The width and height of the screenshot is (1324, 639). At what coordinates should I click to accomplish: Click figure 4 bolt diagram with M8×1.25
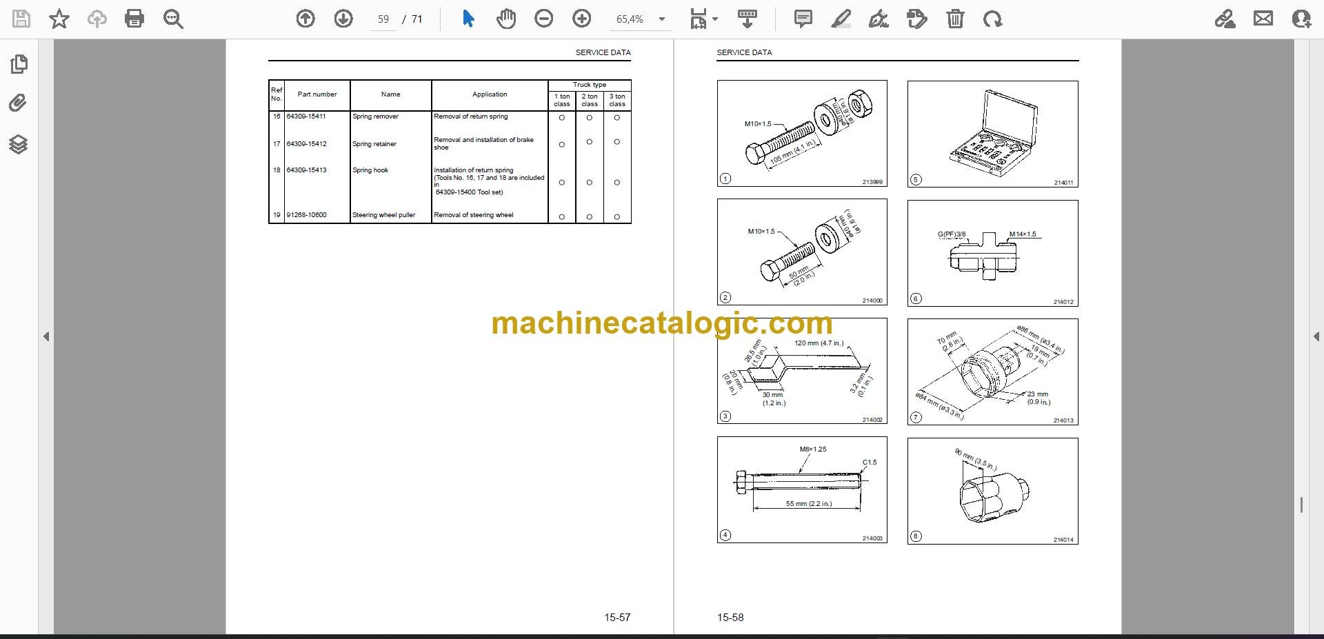click(x=802, y=489)
